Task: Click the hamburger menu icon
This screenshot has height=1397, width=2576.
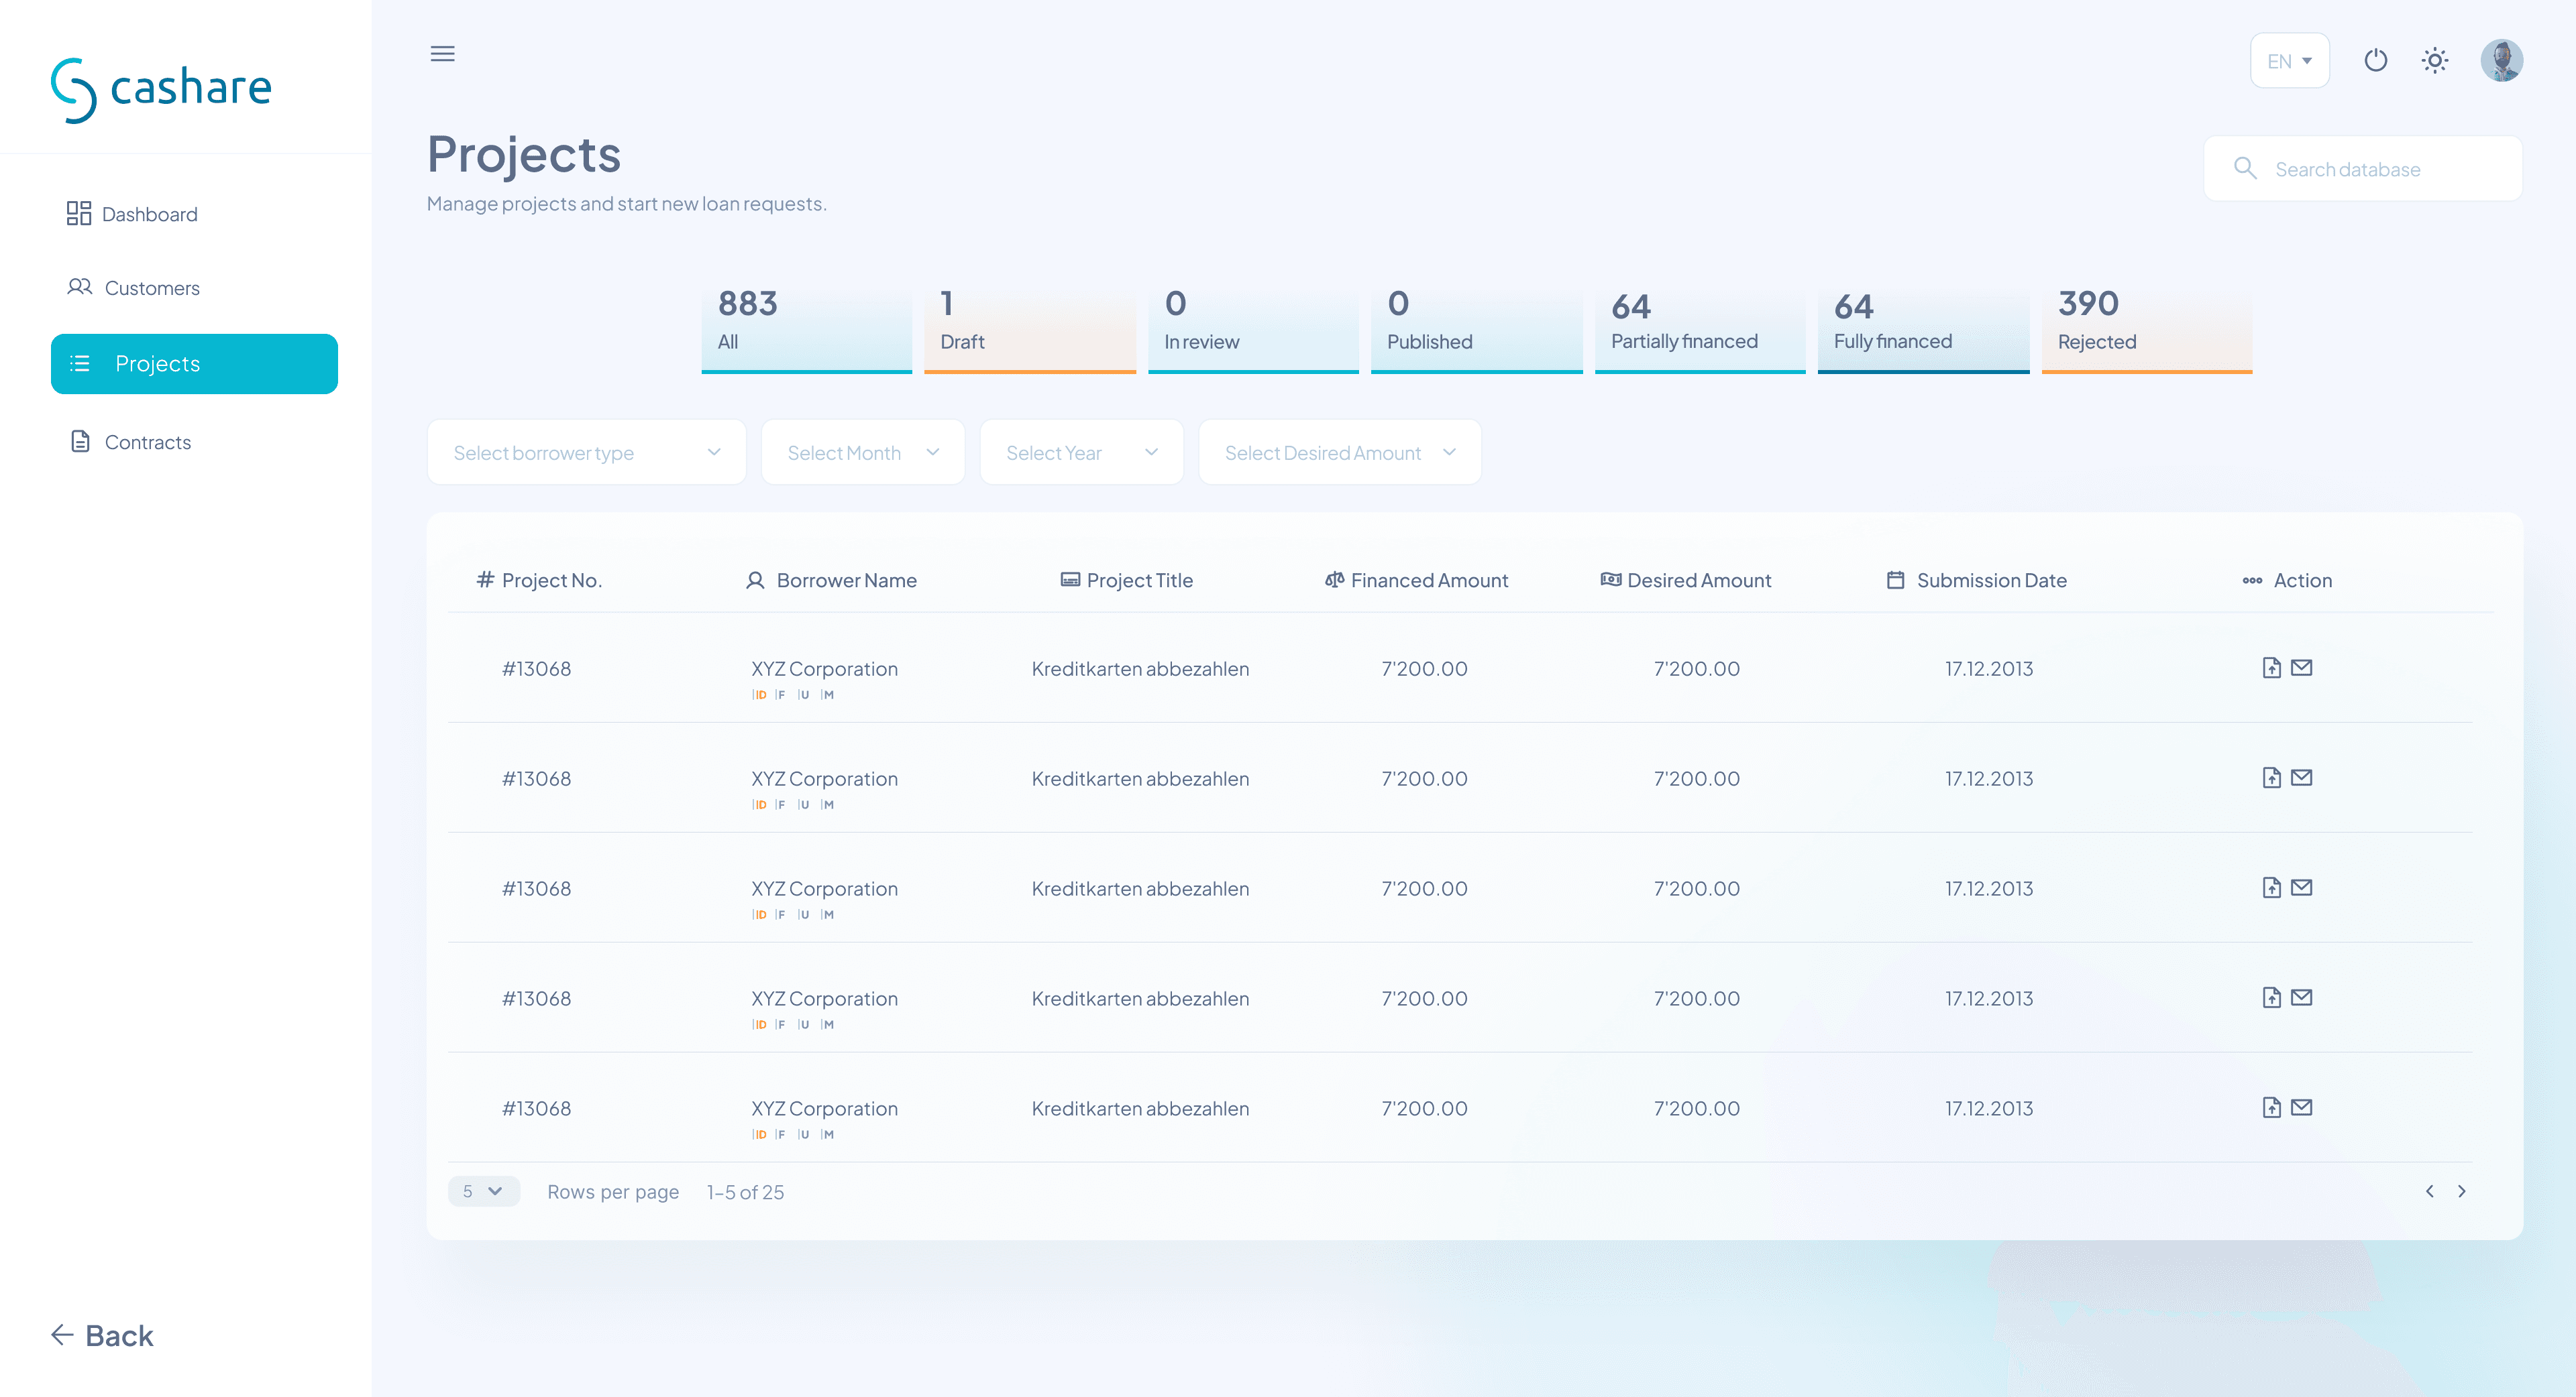Action: [x=442, y=54]
